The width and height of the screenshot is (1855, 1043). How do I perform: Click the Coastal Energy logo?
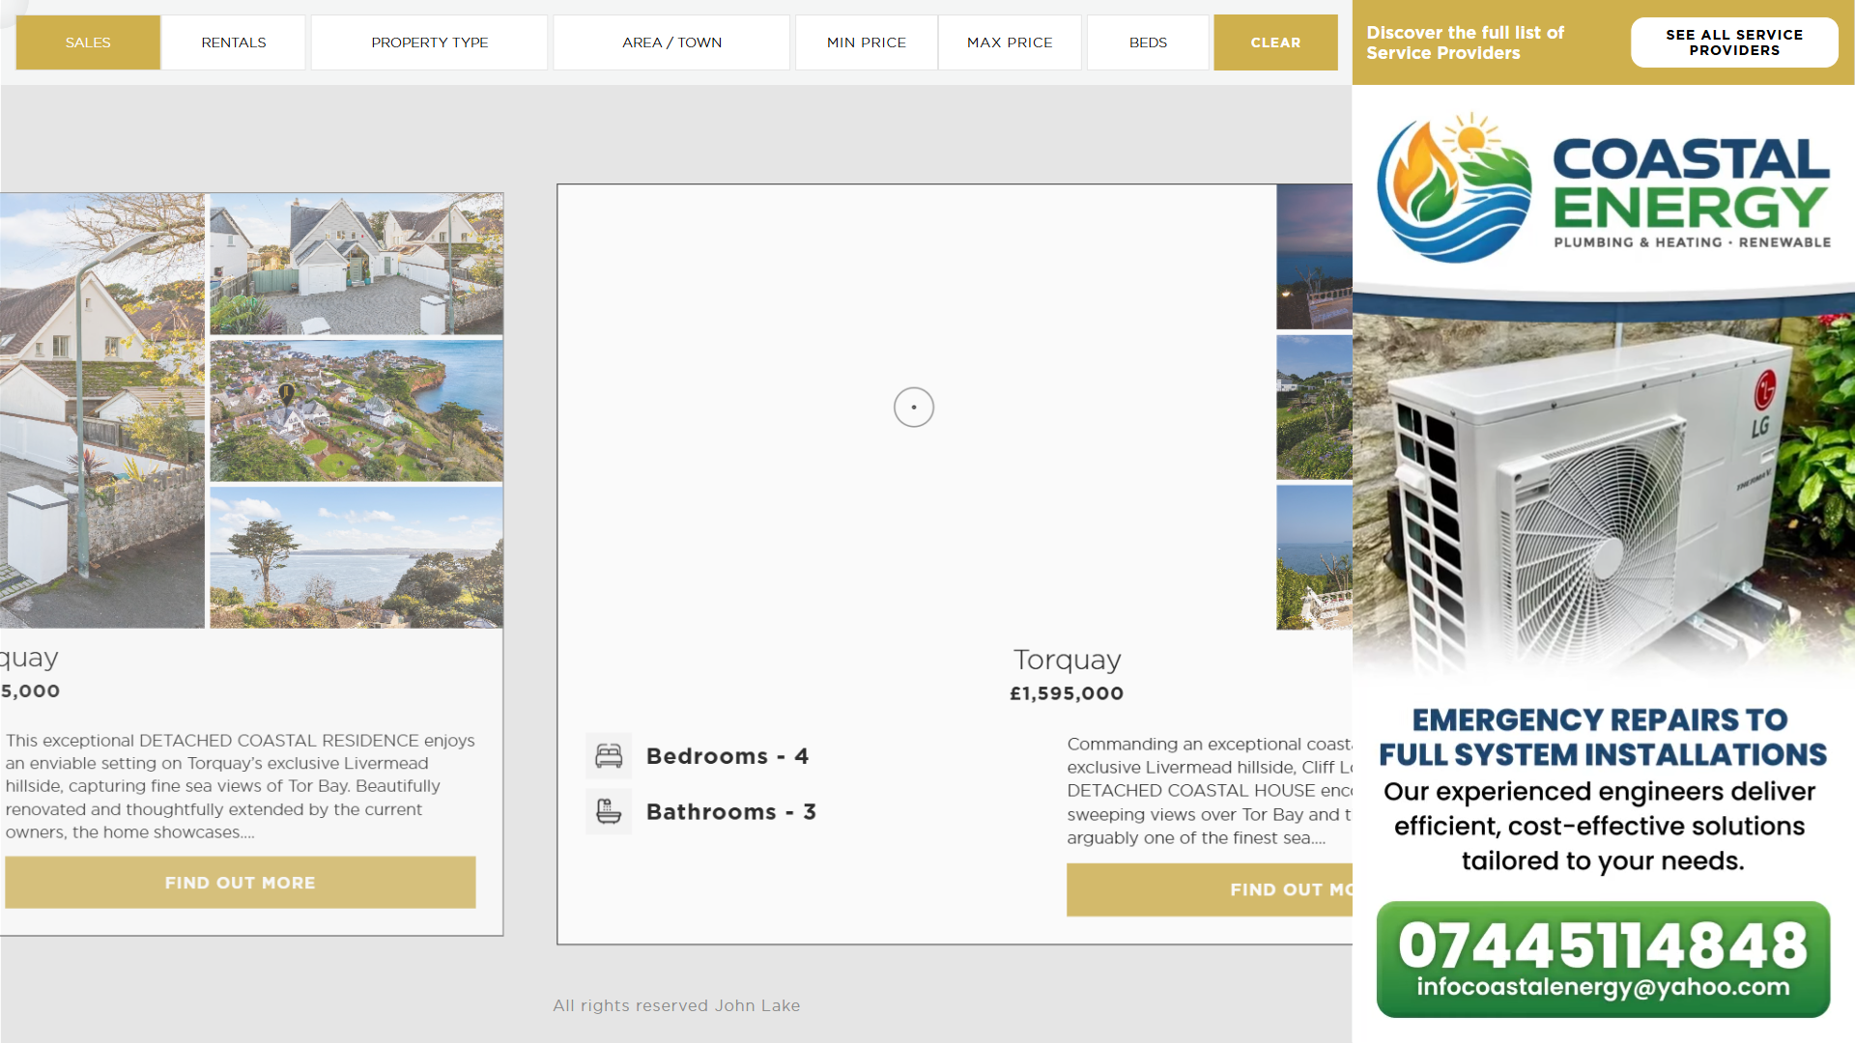[x=1603, y=190]
